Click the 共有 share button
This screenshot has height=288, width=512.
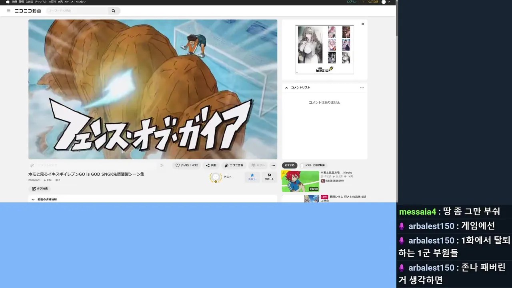(x=211, y=165)
